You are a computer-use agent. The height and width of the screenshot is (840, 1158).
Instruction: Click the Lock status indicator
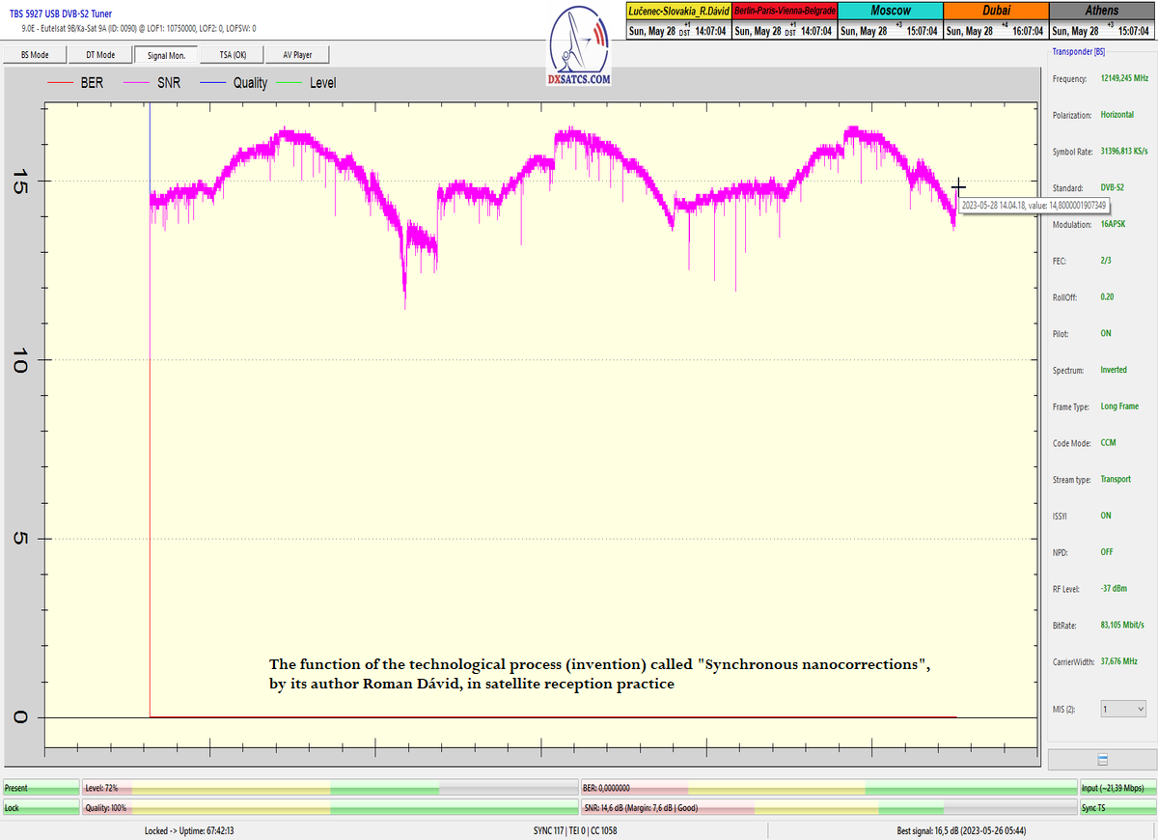pos(41,807)
